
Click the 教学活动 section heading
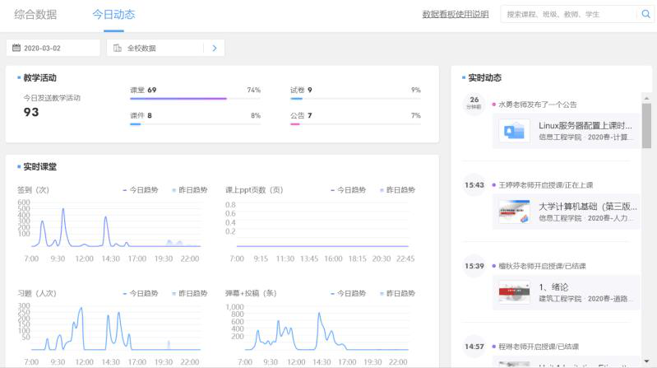pyautogui.click(x=39, y=77)
